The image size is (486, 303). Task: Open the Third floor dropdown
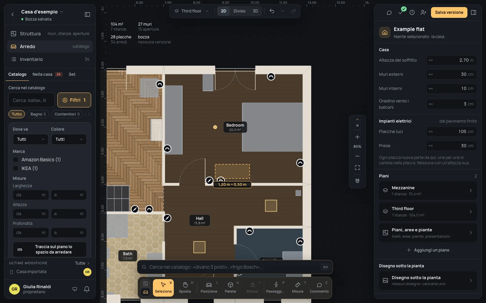[191, 11]
